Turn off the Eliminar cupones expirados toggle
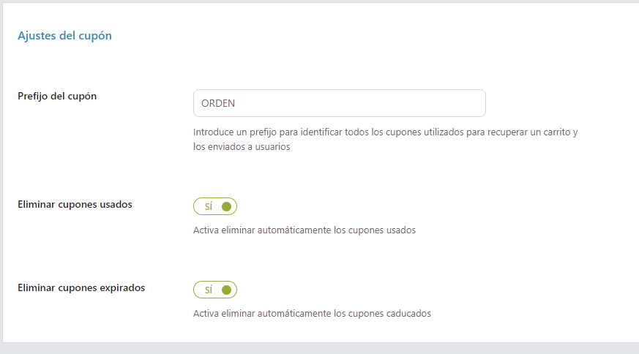 coord(215,290)
